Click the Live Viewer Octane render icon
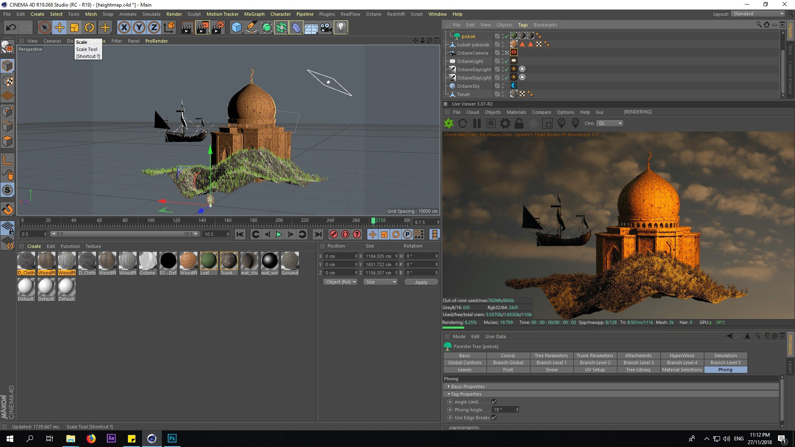Image resolution: width=795 pixels, height=447 pixels. [449, 123]
